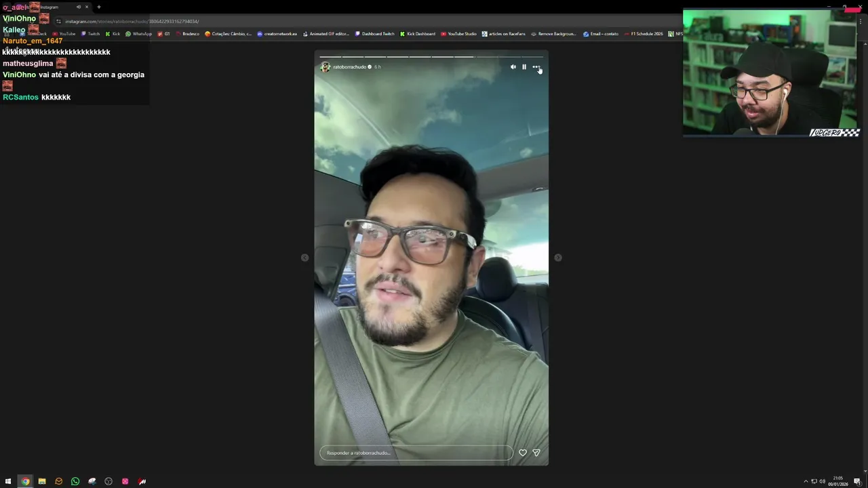Image resolution: width=868 pixels, height=488 pixels.
Task: Open the G1 bookmark
Action: coord(163,34)
